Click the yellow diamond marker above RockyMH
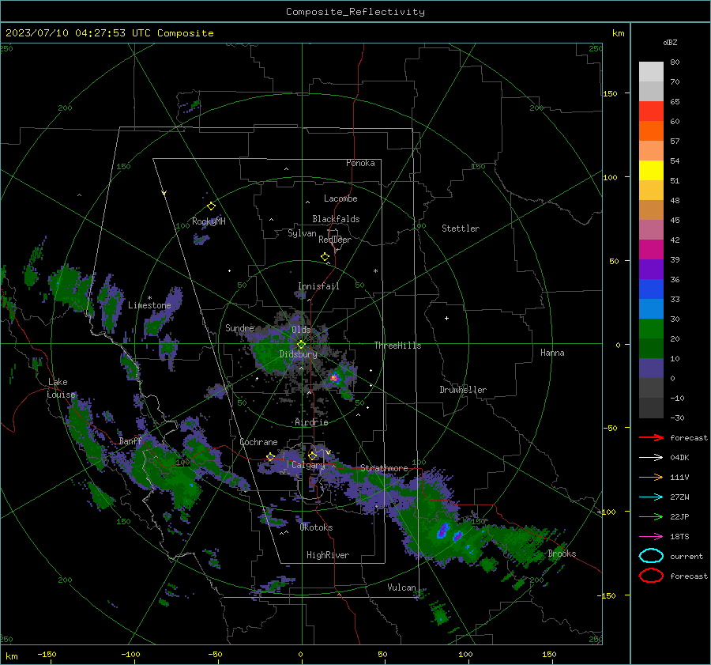711x665 pixels. tap(211, 206)
